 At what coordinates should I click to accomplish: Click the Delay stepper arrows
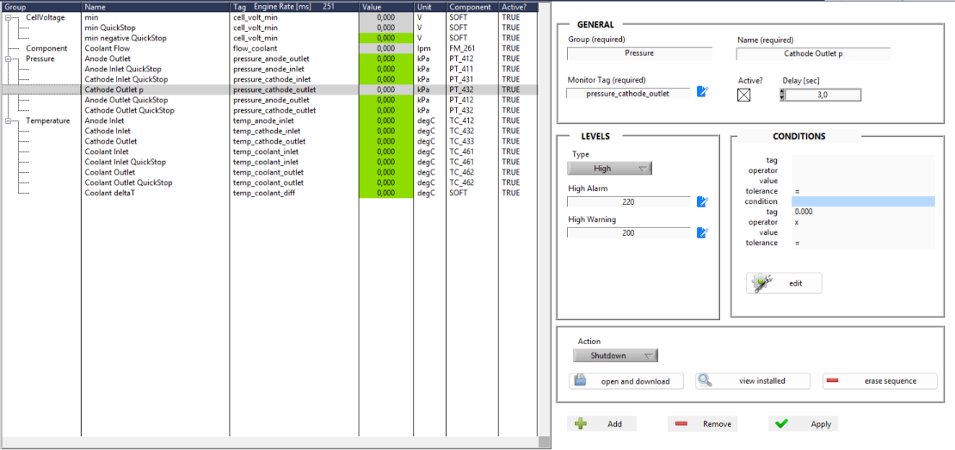(x=782, y=95)
